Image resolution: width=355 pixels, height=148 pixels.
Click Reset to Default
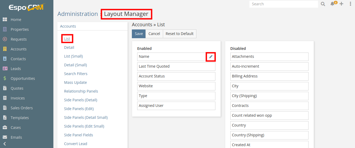pyautogui.click(x=179, y=34)
